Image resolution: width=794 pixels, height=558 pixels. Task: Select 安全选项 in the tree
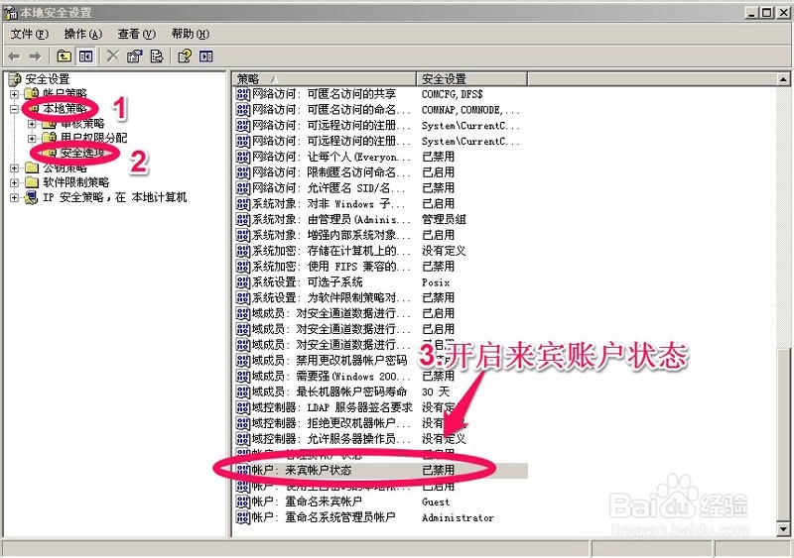(82, 153)
